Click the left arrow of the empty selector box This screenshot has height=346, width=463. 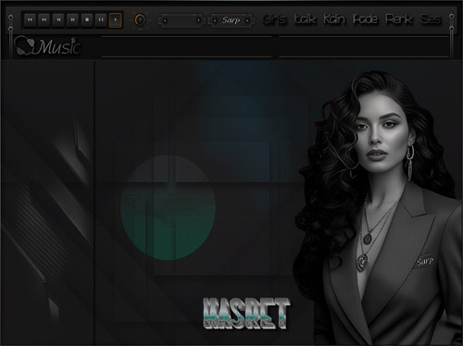click(165, 20)
